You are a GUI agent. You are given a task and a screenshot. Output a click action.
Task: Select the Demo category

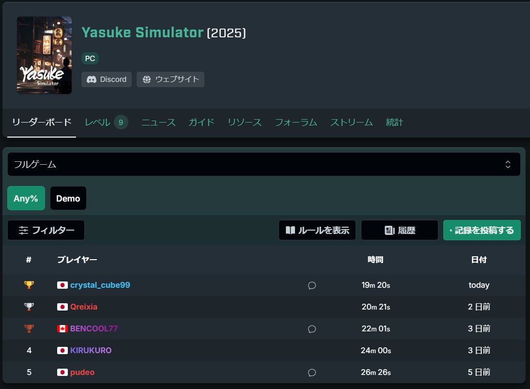(x=68, y=198)
